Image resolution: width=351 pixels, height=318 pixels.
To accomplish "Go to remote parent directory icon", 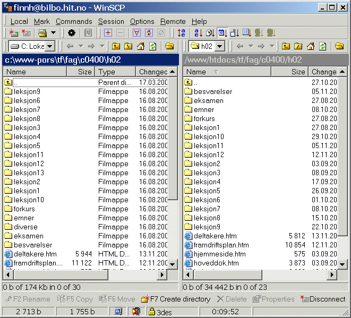I will [286, 46].
